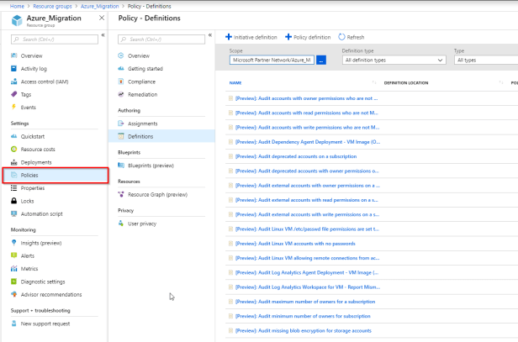Open Advisor recommendations icon
The height and width of the screenshot is (342, 518).
pyautogui.click(x=13, y=294)
